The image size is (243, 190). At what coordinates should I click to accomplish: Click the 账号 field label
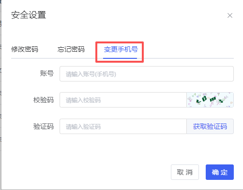coord(47,74)
